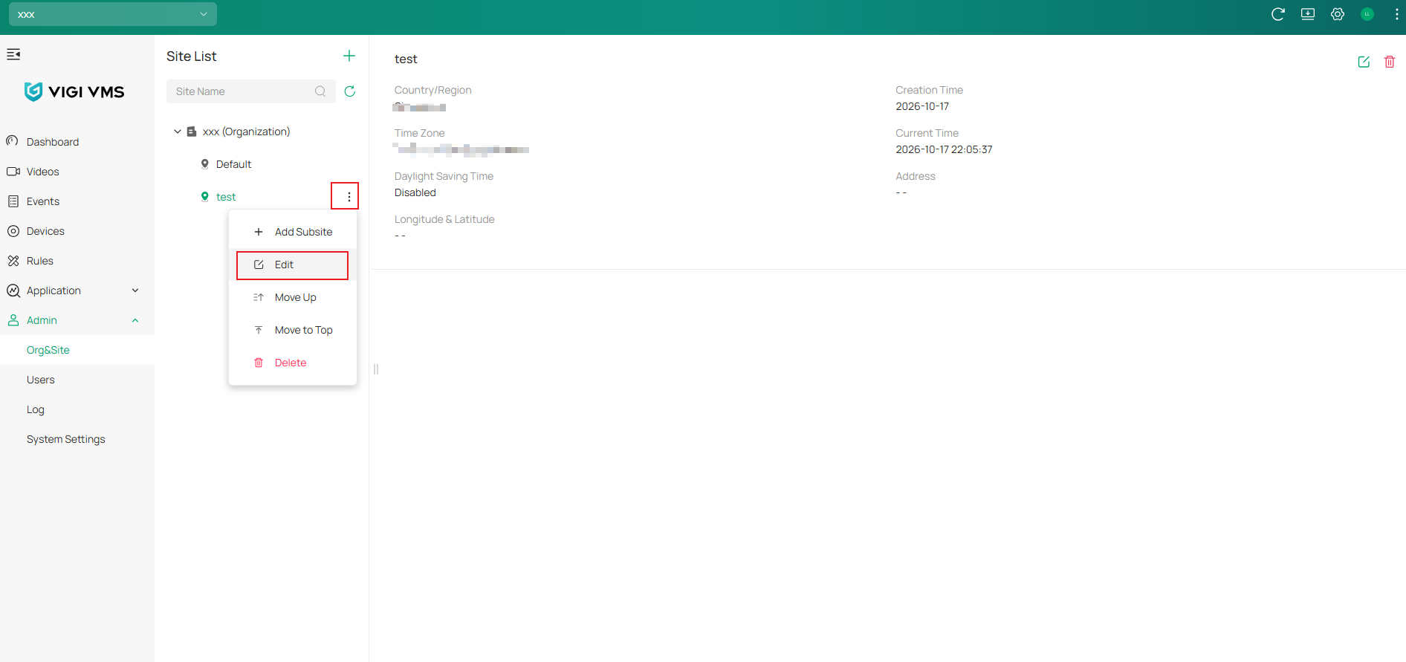The image size is (1406, 662).
Task: Open the Rules page
Action: coord(77,261)
